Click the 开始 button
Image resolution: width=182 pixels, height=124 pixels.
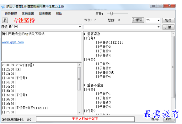[168, 27]
